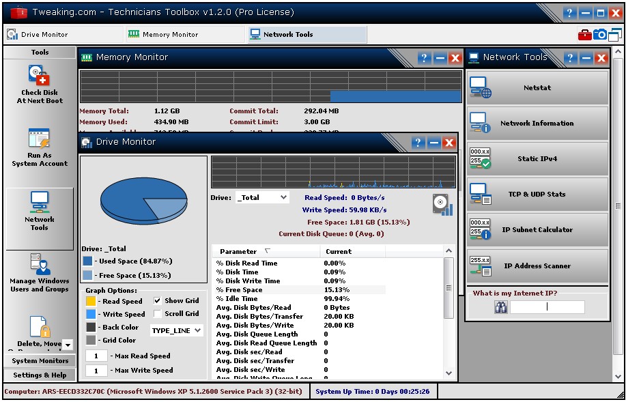Change the Back Color swatch
The image size is (626, 402).
91,328
